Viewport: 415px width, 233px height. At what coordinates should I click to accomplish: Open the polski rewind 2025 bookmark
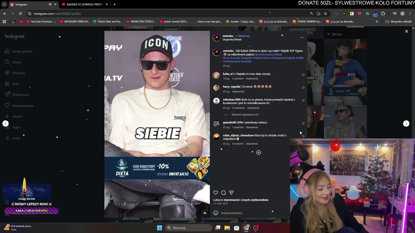(x=173, y=22)
